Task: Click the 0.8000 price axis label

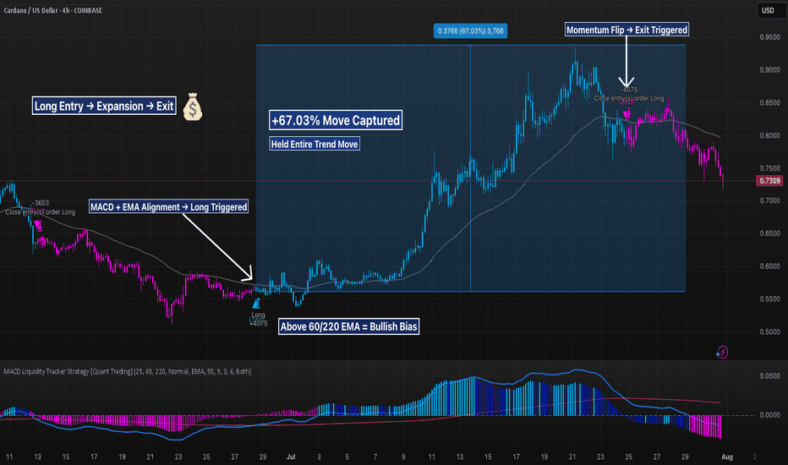Action: click(770, 135)
